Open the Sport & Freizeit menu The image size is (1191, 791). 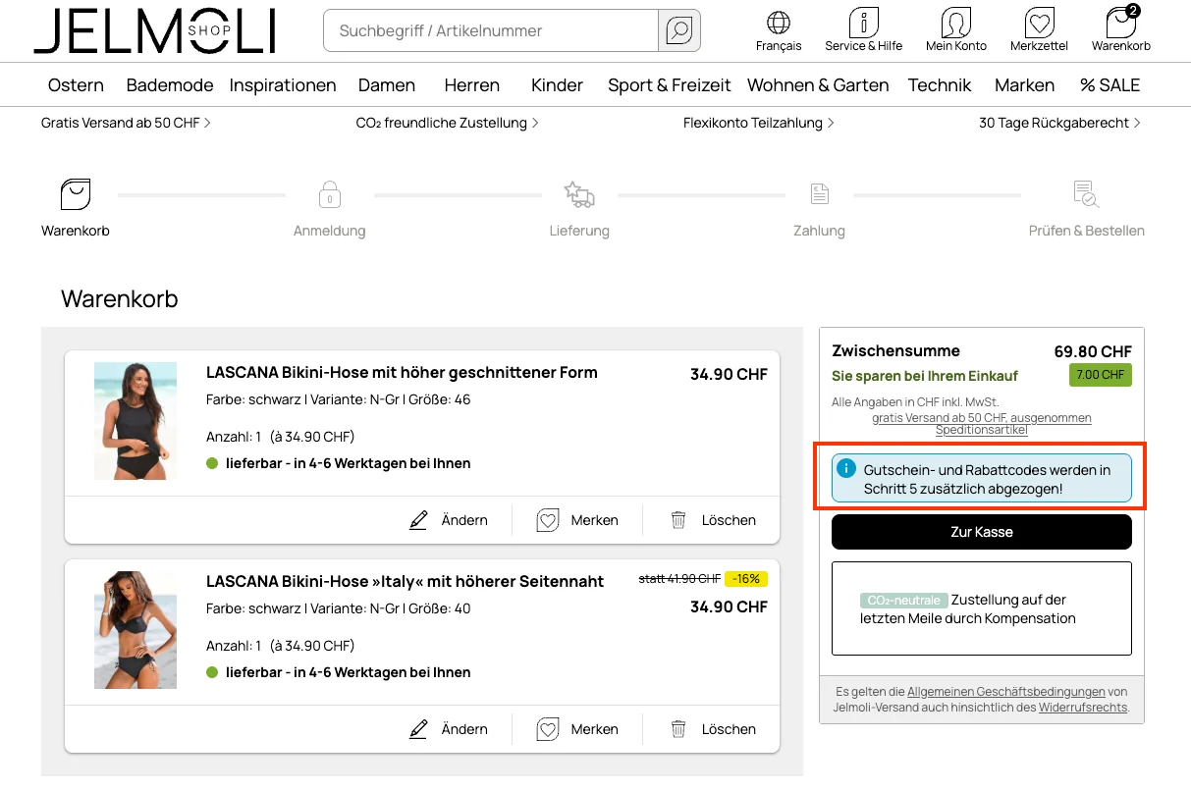[x=670, y=85]
